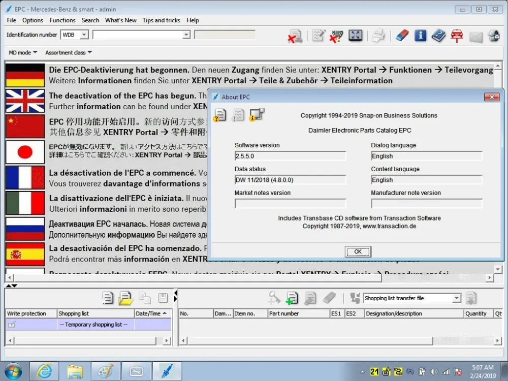Click the blue info toolbar icon
This screenshot has height=381, width=508.
tap(420, 36)
